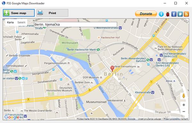Image resolution: width=192 pixels, height=123 pixels.
Task: Click the Google logo on map
Action: (x=12, y=117)
